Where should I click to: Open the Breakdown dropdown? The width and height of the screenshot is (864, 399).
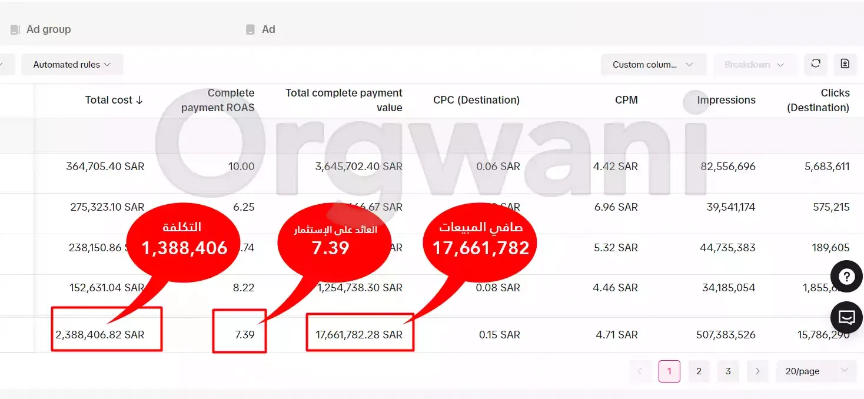(754, 65)
